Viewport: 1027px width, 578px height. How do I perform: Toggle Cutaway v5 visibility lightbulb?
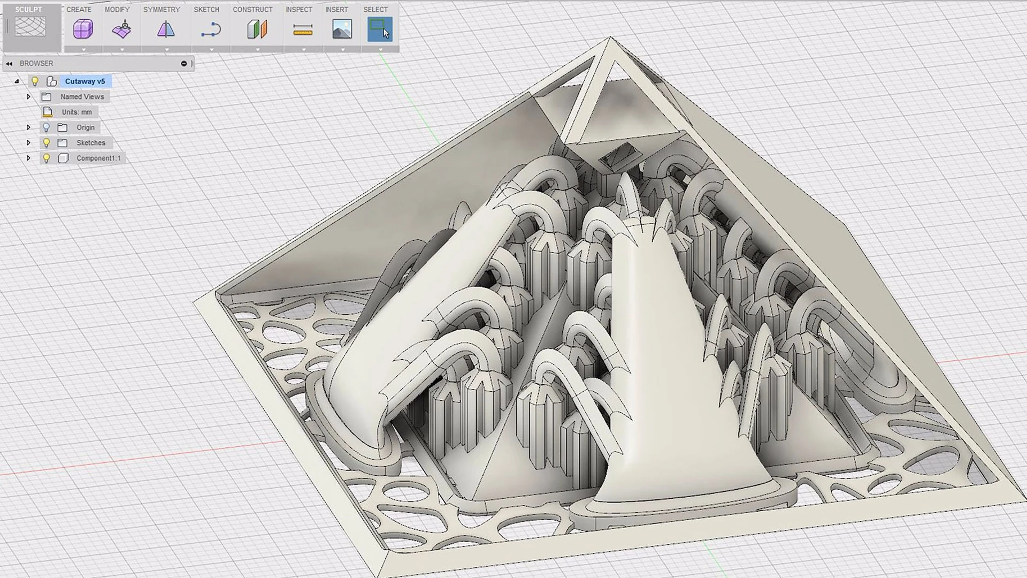[35, 81]
